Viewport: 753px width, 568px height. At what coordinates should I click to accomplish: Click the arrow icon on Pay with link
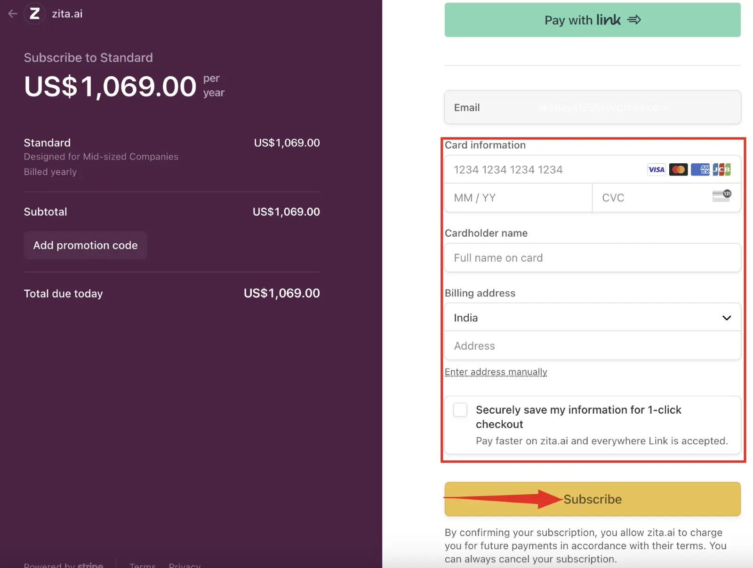[634, 20]
